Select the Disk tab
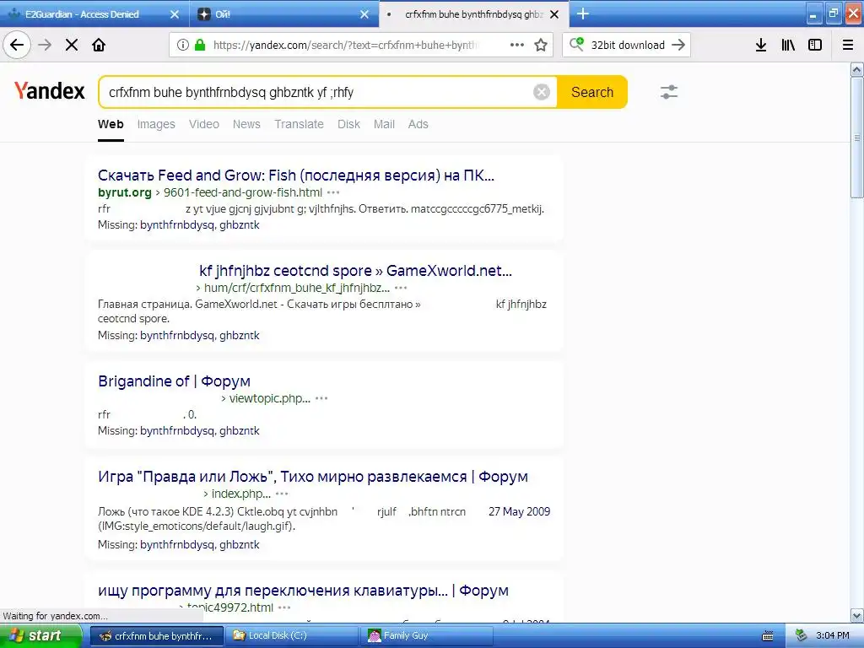 (348, 125)
